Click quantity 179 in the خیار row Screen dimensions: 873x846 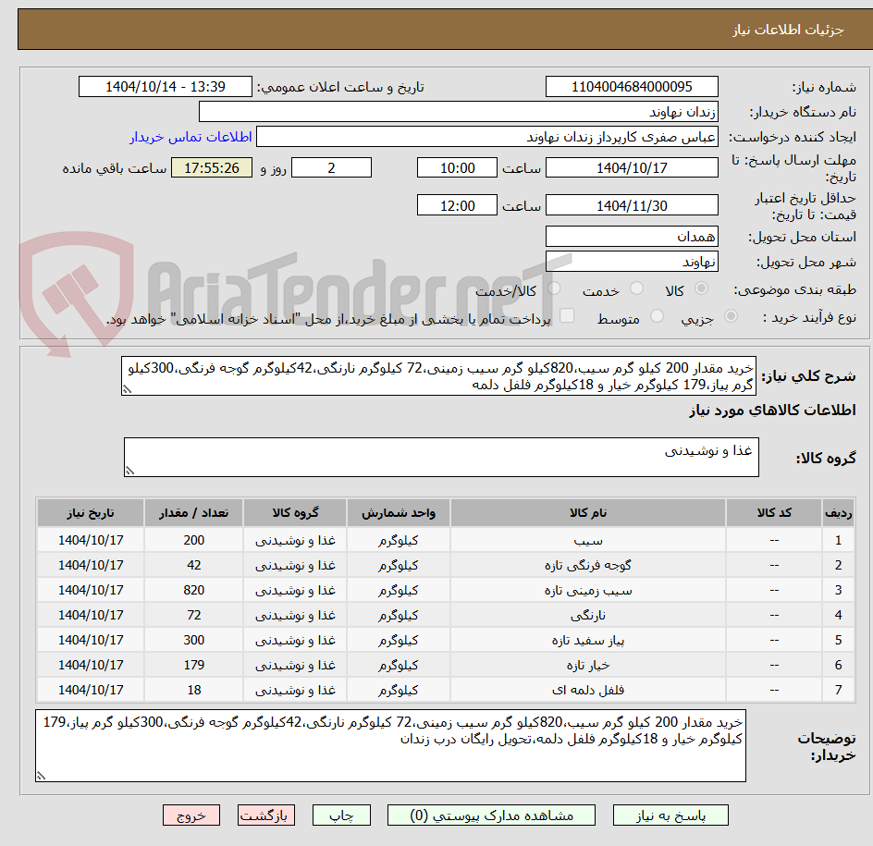point(194,666)
